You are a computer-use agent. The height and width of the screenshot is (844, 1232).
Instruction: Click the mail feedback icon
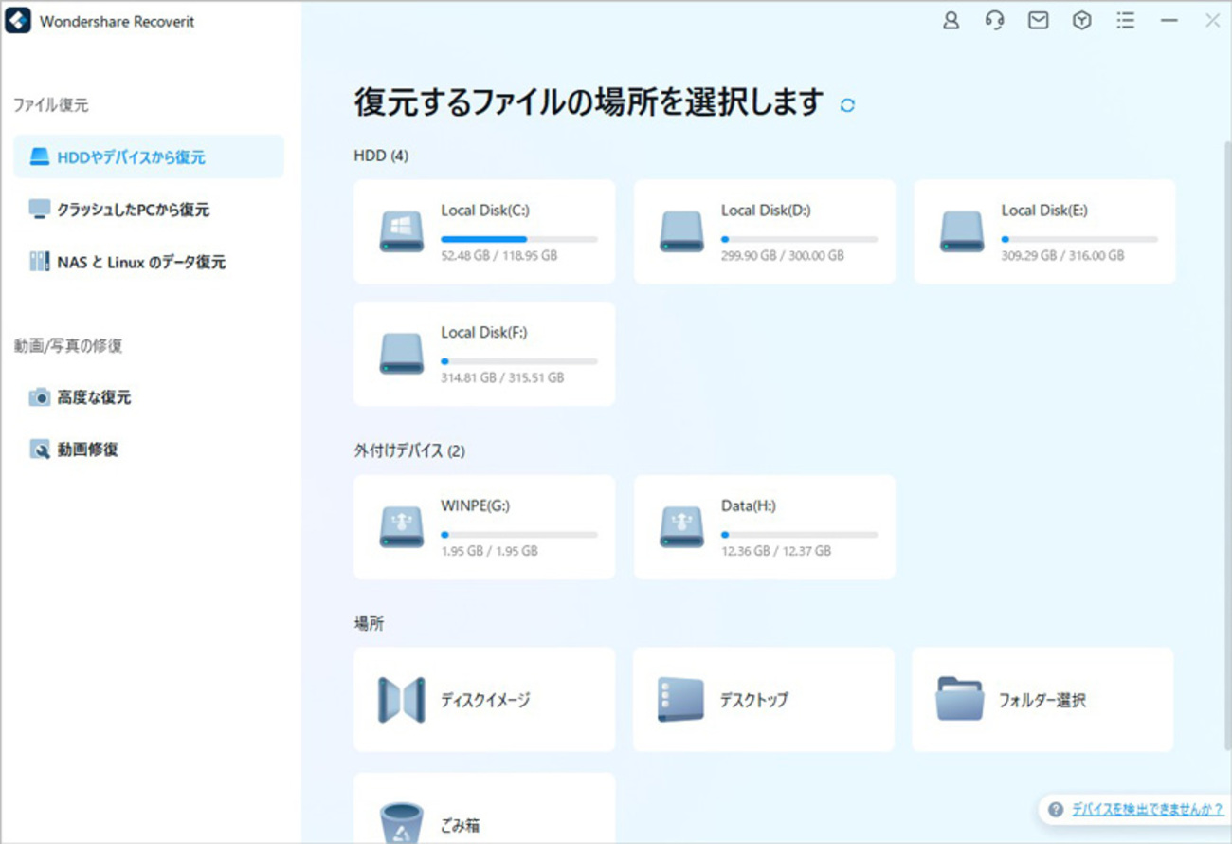(x=1038, y=21)
